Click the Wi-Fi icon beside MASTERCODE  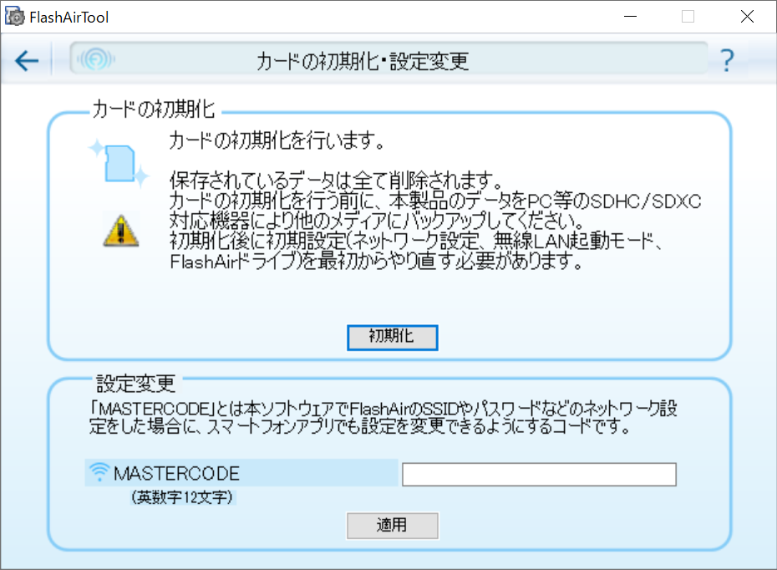point(99,474)
